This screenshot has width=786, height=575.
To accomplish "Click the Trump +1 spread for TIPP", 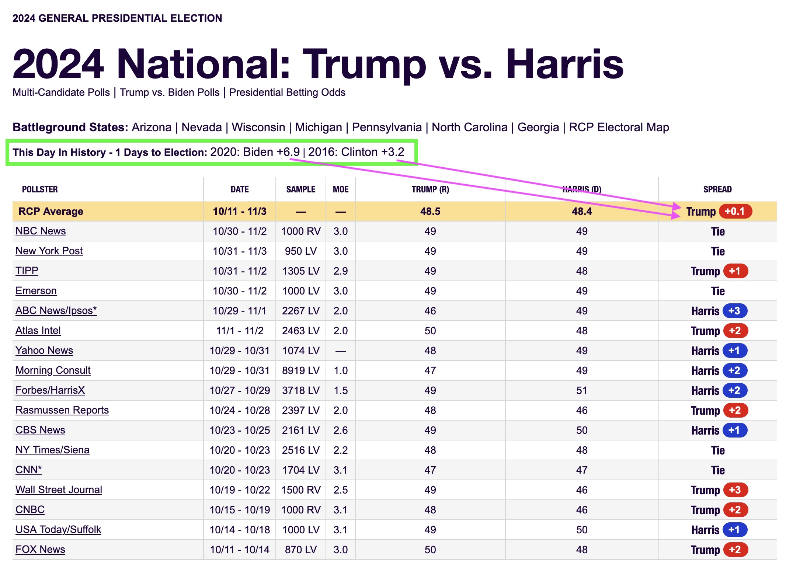I will (719, 271).
